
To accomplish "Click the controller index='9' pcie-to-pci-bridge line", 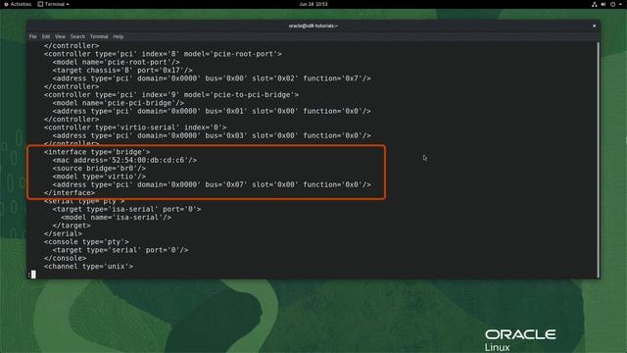I will [171, 95].
